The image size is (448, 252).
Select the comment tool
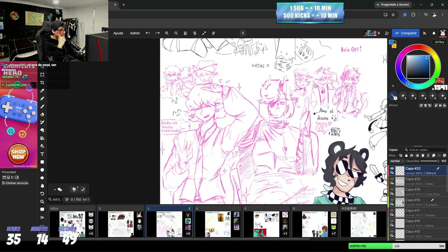click(42, 209)
